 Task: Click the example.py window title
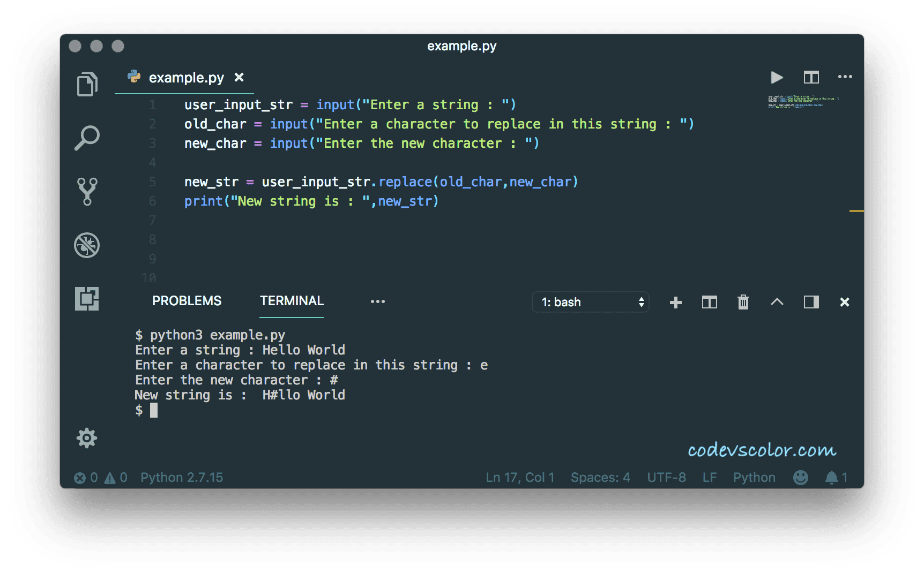[462, 46]
